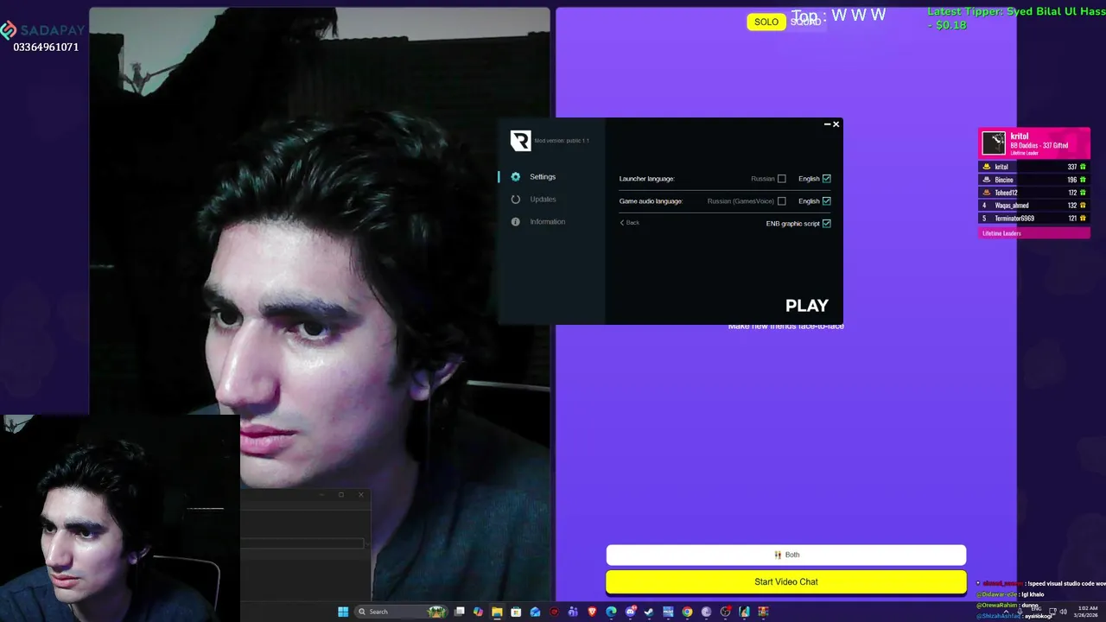
Task: Select the SOLO mode tab
Action: (x=766, y=22)
